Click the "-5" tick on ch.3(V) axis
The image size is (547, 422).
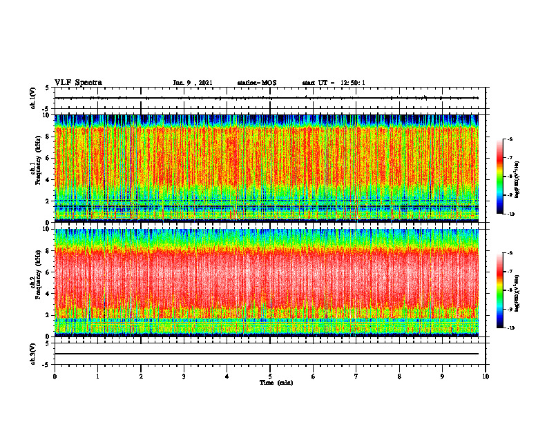[x=46, y=365]
